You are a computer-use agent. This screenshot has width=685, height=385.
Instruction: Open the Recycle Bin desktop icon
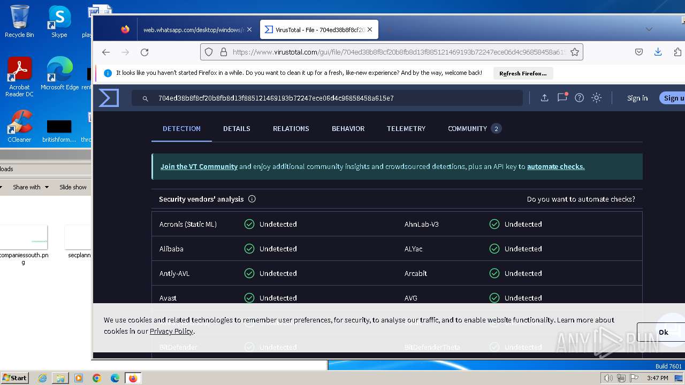(19, 21)
